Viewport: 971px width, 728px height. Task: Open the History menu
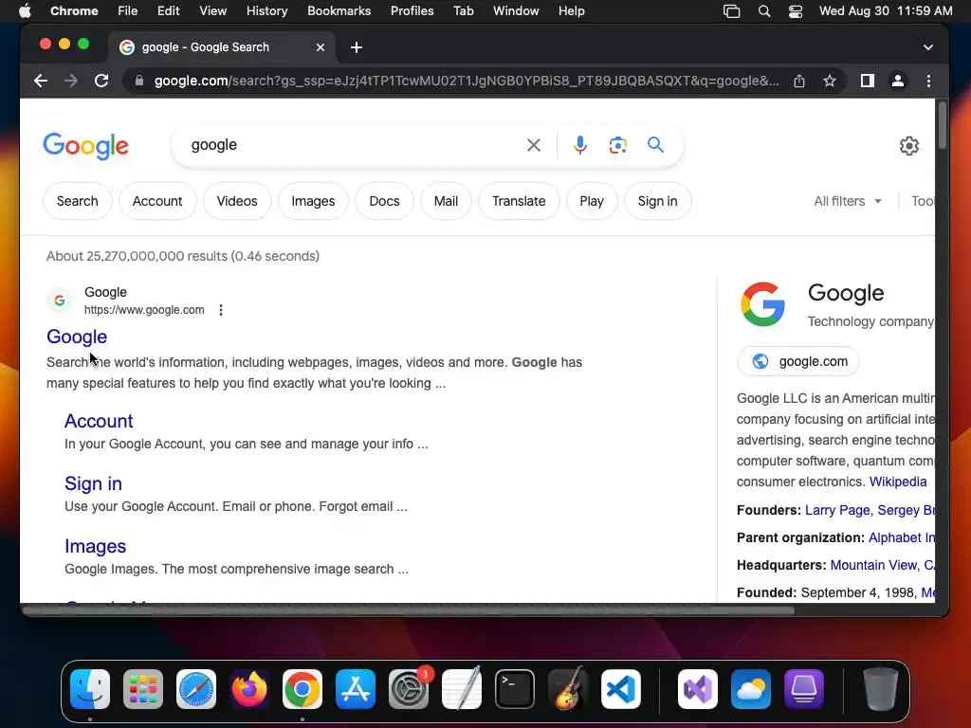[266, 10]
